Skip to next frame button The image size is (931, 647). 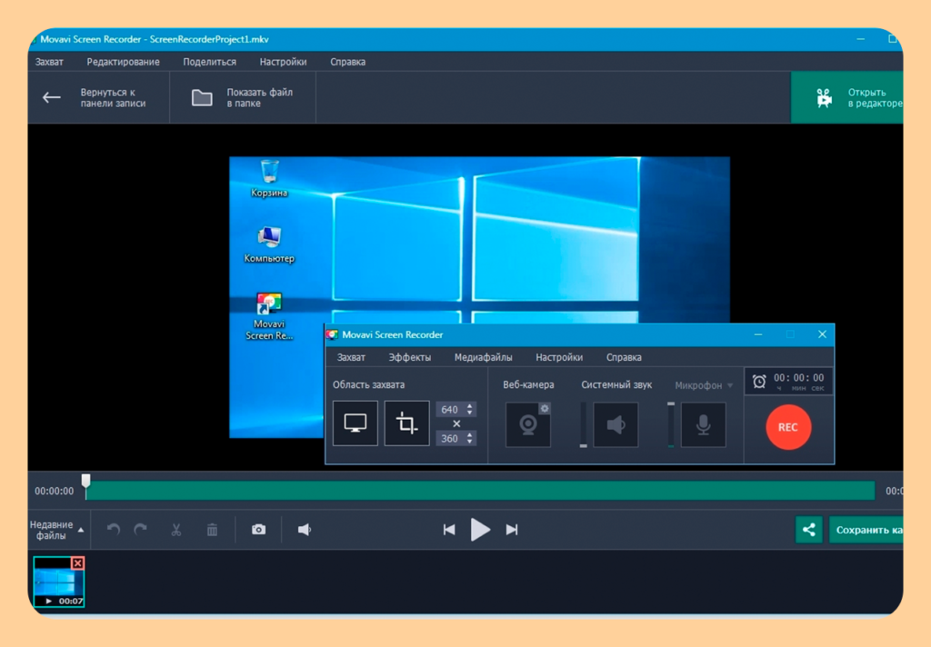click(x=512, y=530)
